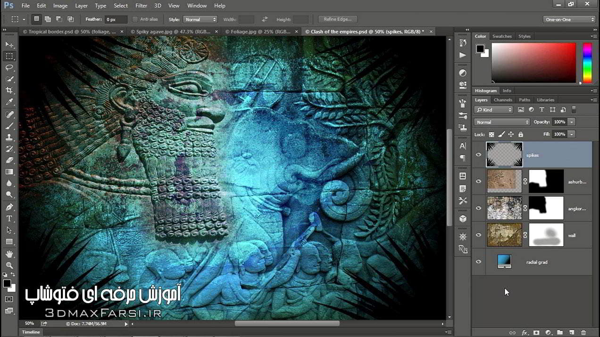Click the color picker gradient field
This screenshot has height=337, width=600.
pyautogui.click(x=533, y=63)
